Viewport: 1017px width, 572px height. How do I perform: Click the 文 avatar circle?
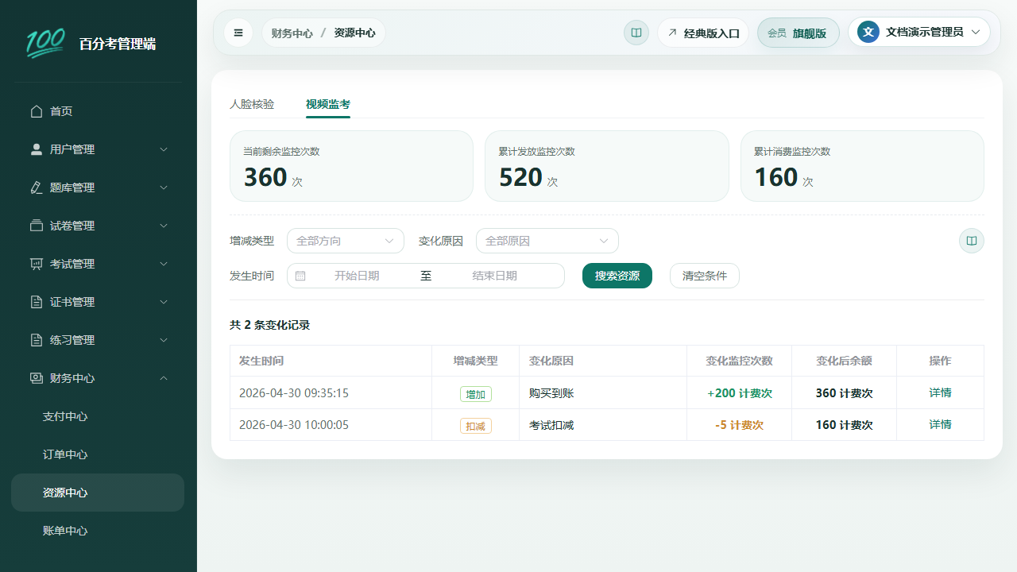(868, 32)
